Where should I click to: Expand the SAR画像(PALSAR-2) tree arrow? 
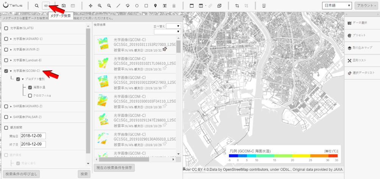coord(11,117)
